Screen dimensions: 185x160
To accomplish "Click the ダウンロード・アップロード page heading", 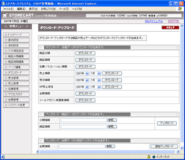I will (x=57, y=28).
